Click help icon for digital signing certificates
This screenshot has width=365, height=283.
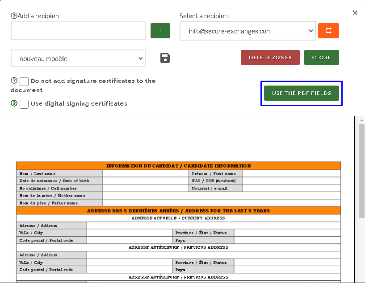[14, 103]
